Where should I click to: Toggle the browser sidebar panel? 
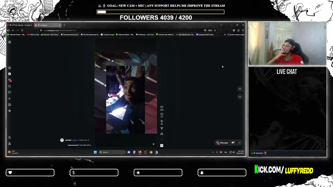click(x=9, y=30)
